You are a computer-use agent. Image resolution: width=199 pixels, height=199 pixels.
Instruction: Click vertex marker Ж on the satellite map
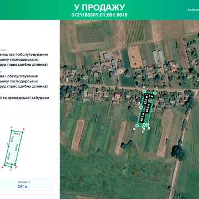pos(137,125)
